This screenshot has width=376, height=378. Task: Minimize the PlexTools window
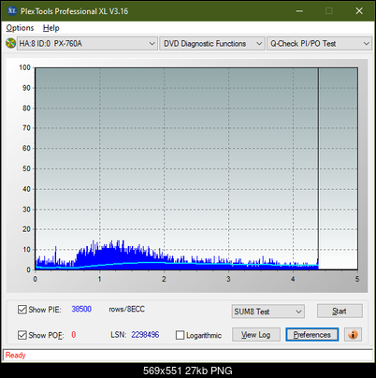pyautogui.click(x=299, y=11)
